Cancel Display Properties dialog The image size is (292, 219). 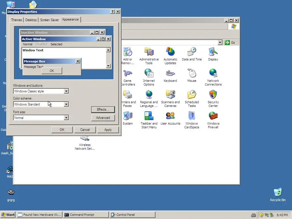click(85, 130)
